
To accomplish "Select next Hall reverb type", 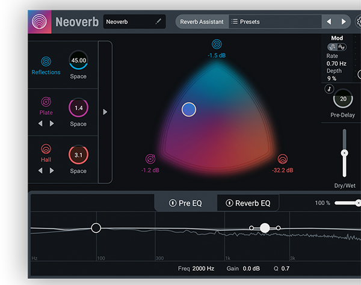I will [52, 170].
